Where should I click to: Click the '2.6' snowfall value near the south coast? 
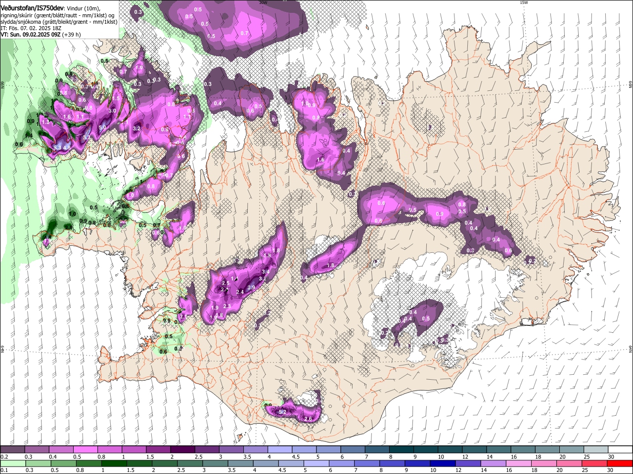click(308, 419)
